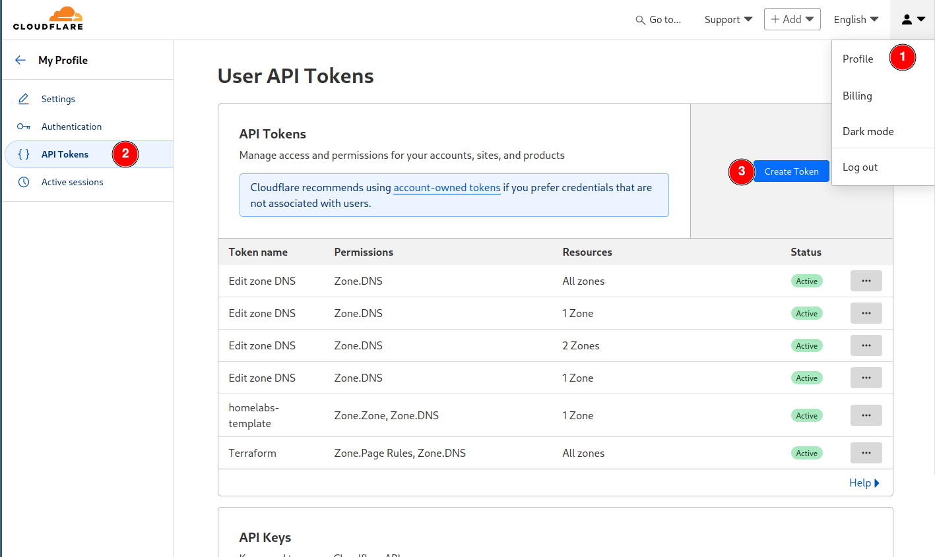Follow the account-owned tokens link
935x557 pixels.
(447, 187)
